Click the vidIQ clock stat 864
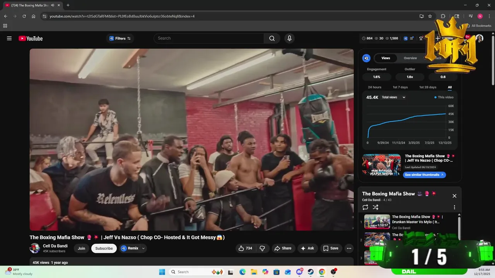 (x=367, y=38)
